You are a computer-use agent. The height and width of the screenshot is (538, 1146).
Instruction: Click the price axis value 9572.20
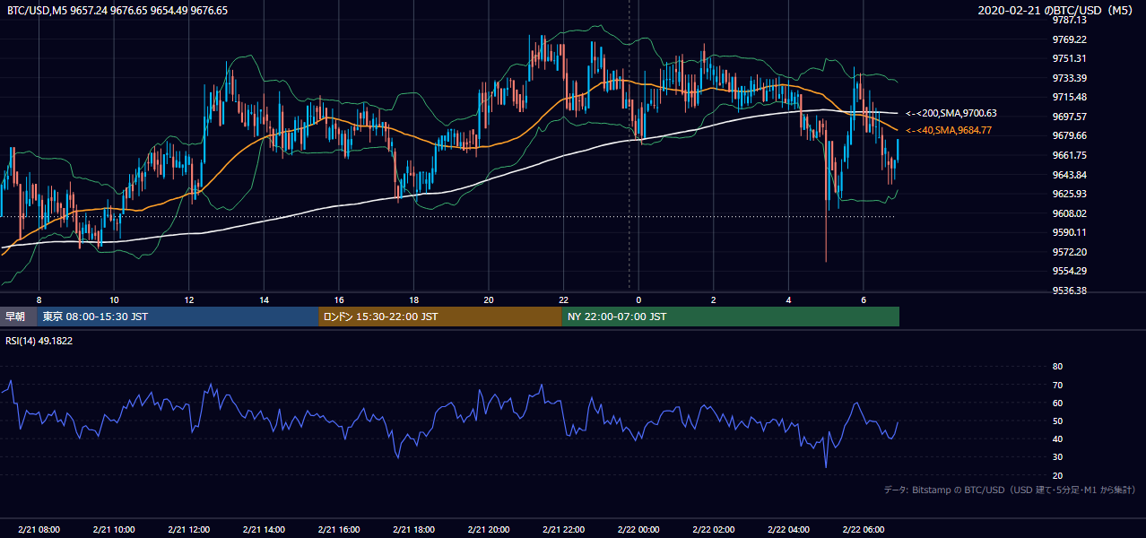(1070, 252)
